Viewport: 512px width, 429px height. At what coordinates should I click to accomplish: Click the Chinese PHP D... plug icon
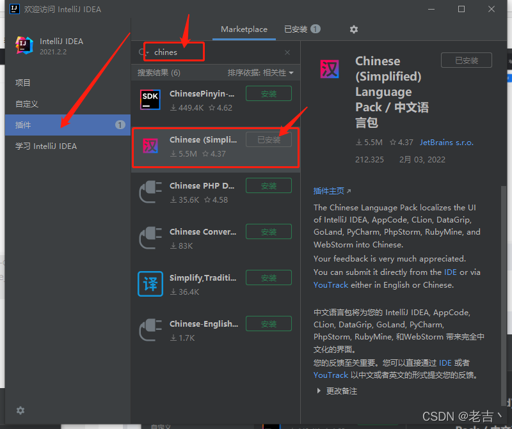[150, 192]
